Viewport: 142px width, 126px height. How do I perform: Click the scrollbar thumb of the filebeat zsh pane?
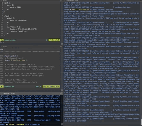62,124
